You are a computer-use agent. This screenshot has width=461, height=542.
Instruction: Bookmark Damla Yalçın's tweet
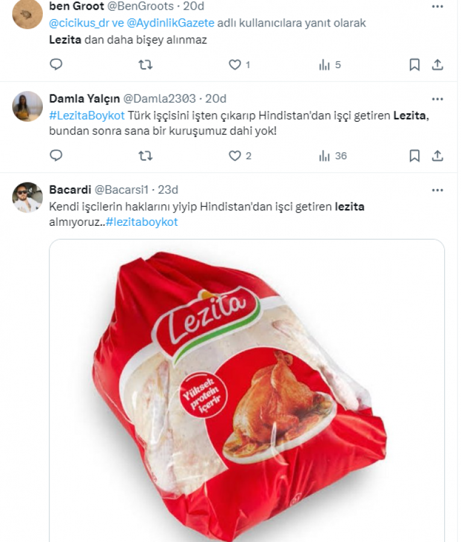(415, 156)
